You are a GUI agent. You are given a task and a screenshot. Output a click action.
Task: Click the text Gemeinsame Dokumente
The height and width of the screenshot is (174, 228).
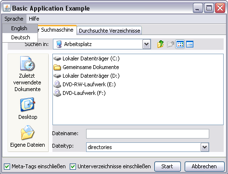click(91, 67)
